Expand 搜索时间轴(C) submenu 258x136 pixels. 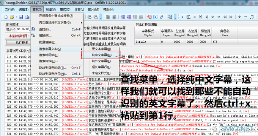click(57, 55)
